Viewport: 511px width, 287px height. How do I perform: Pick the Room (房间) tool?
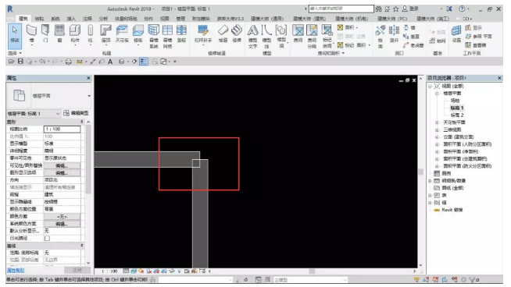[298, 34]
